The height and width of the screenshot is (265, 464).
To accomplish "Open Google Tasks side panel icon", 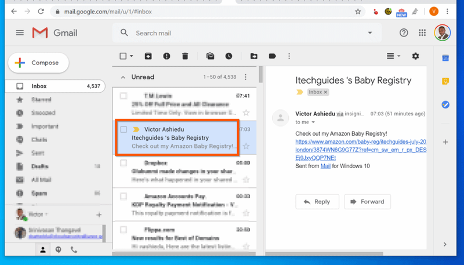I will point(445,104).
